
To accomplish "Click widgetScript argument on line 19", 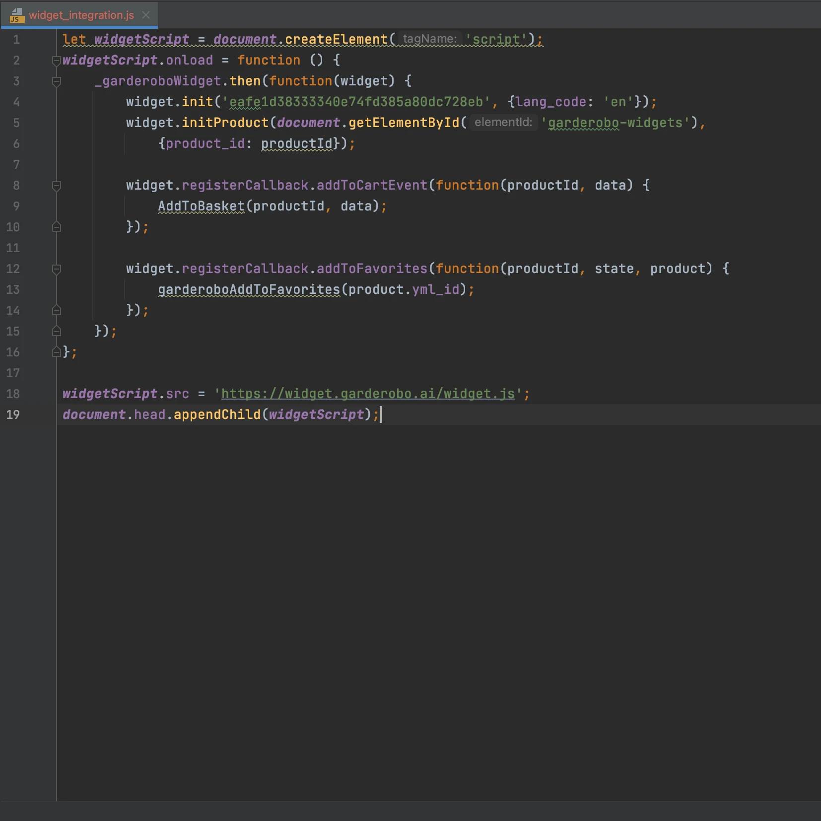I will tap(316, 414).
